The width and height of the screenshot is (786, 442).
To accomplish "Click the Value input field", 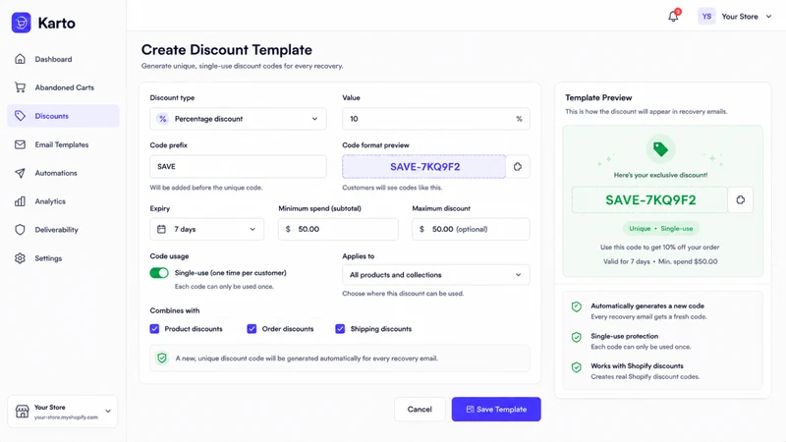I will click(x=435, y=119).
